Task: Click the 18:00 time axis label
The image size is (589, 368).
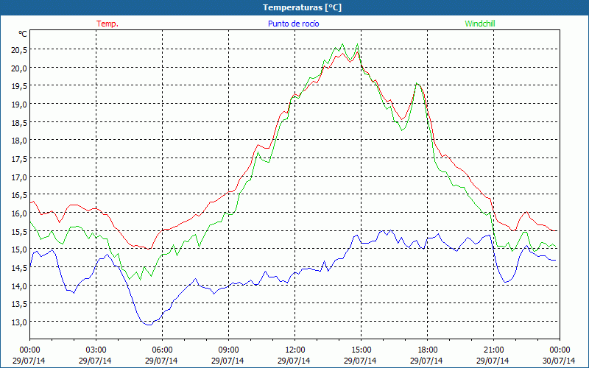Action: coord(428,350)
